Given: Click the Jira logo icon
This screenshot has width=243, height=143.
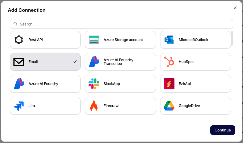Looking at the screenshot, I should [19, 106].
